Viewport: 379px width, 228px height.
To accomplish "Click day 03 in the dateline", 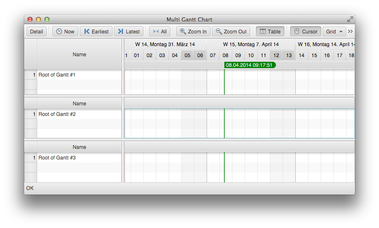I will point(162,55).
